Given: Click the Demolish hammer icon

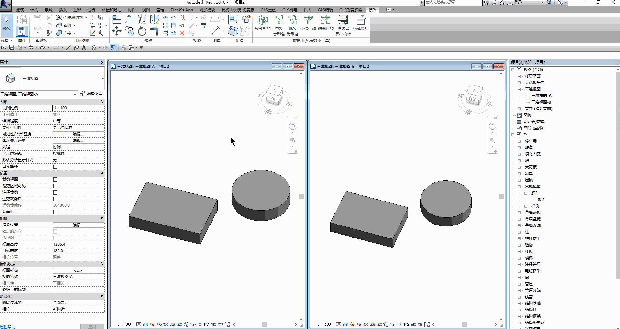Looking at the screenshot, I should click(101, 33).
